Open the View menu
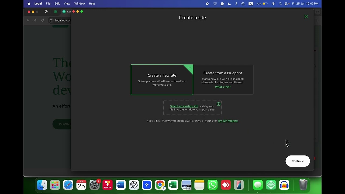Screen dimensions: 345x194 [x=67, y=4]
